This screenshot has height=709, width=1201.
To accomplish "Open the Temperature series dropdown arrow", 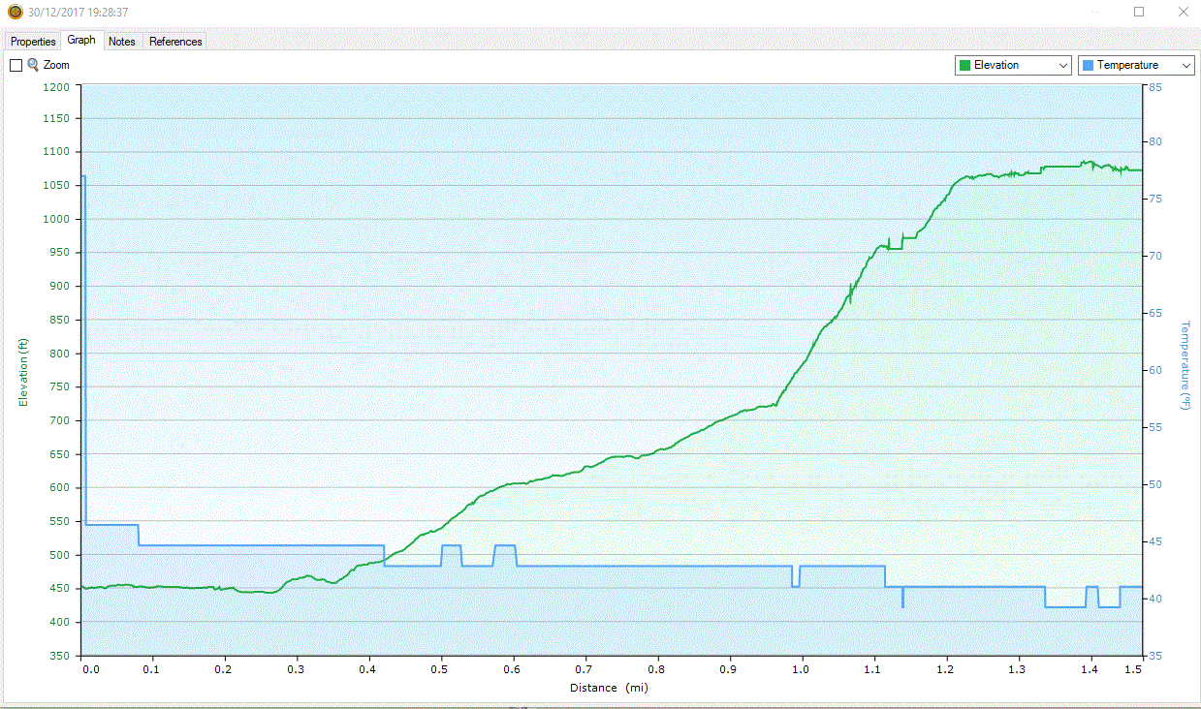I will [1185, 66].
